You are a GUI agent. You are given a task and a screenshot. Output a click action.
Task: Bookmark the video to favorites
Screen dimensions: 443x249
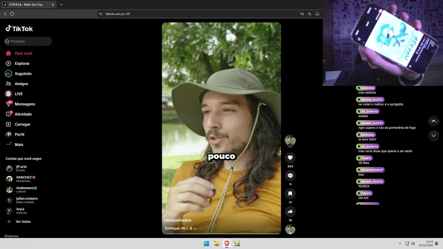290,194
